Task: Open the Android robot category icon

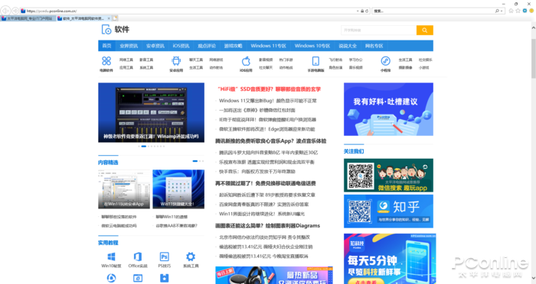Action: pos(176,61)
